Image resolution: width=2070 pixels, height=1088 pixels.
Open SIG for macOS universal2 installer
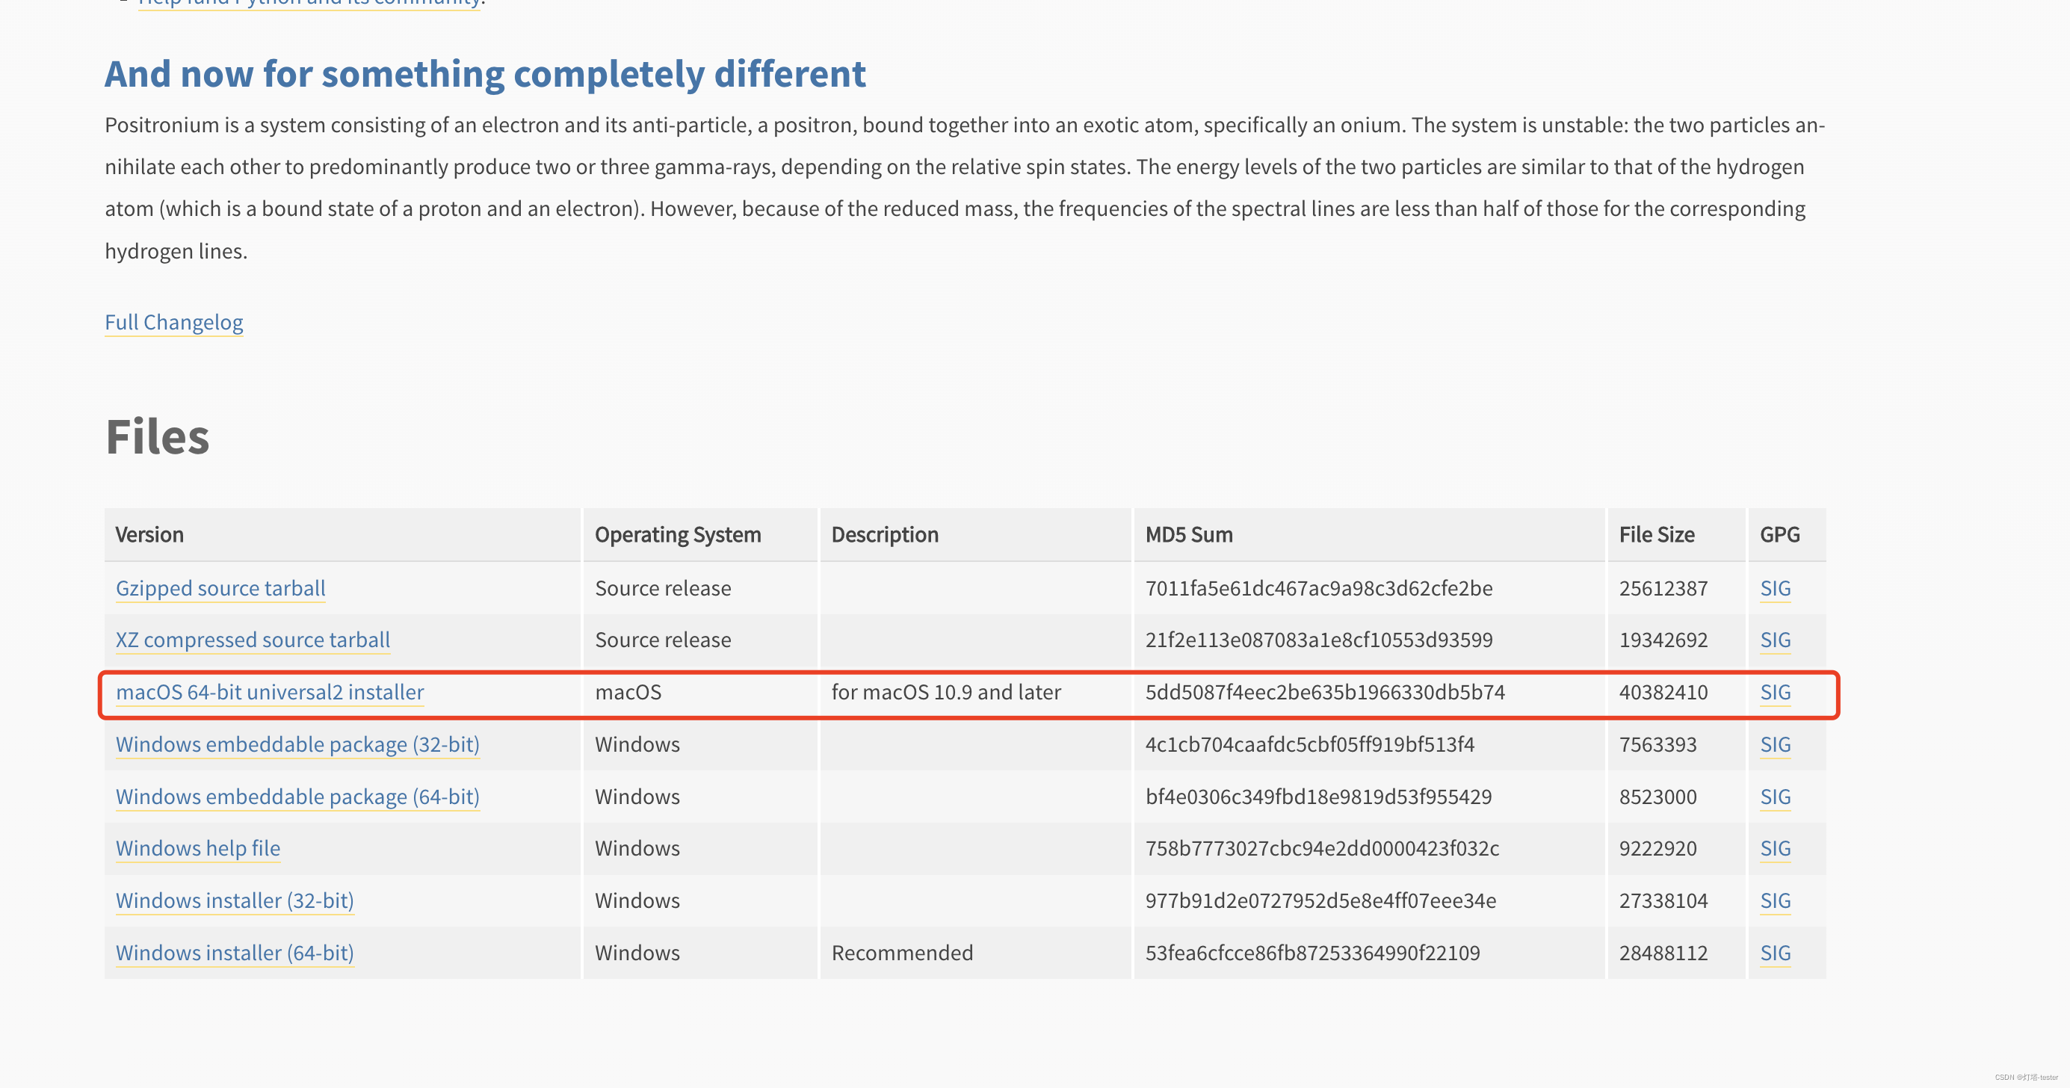point(1774,692)
